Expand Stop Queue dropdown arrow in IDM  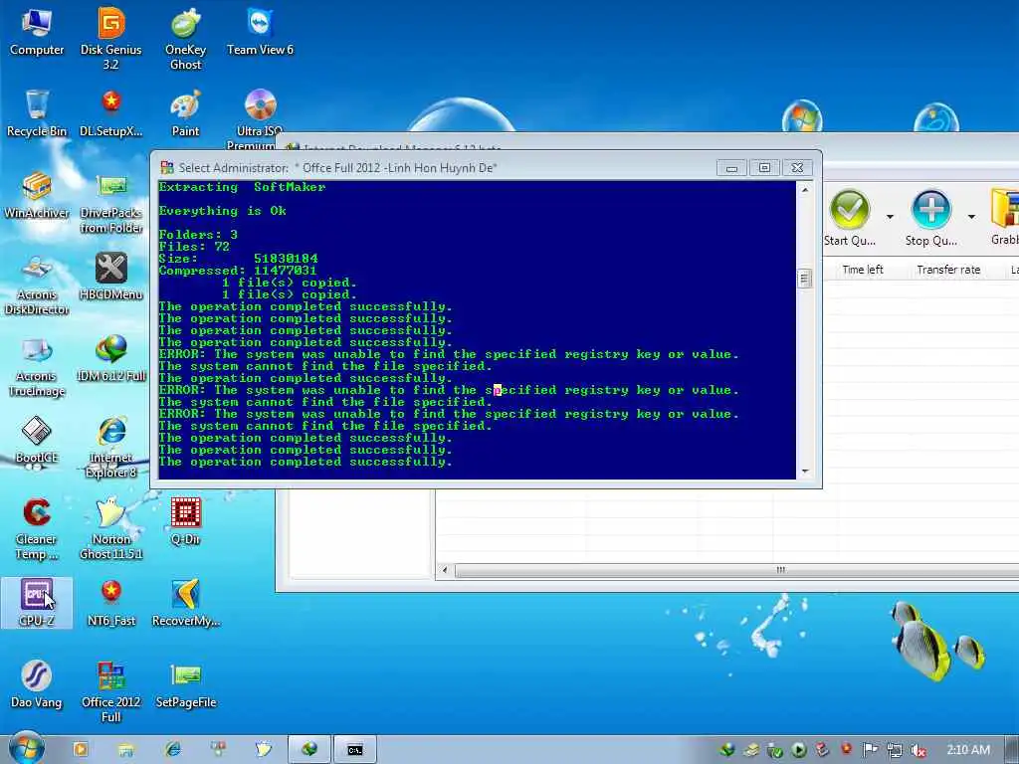pyautogui.click(x=971, y=217)
